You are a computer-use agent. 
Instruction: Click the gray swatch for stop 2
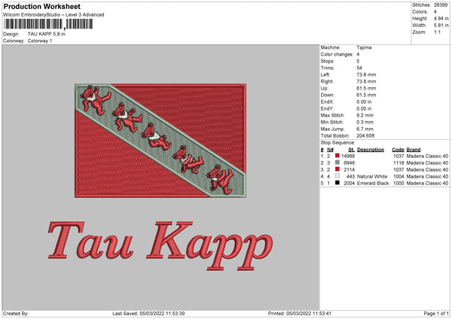337,163
